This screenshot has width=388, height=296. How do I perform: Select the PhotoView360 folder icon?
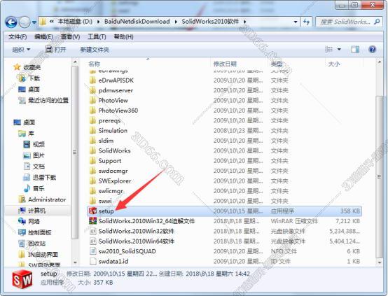pos(92,111)
